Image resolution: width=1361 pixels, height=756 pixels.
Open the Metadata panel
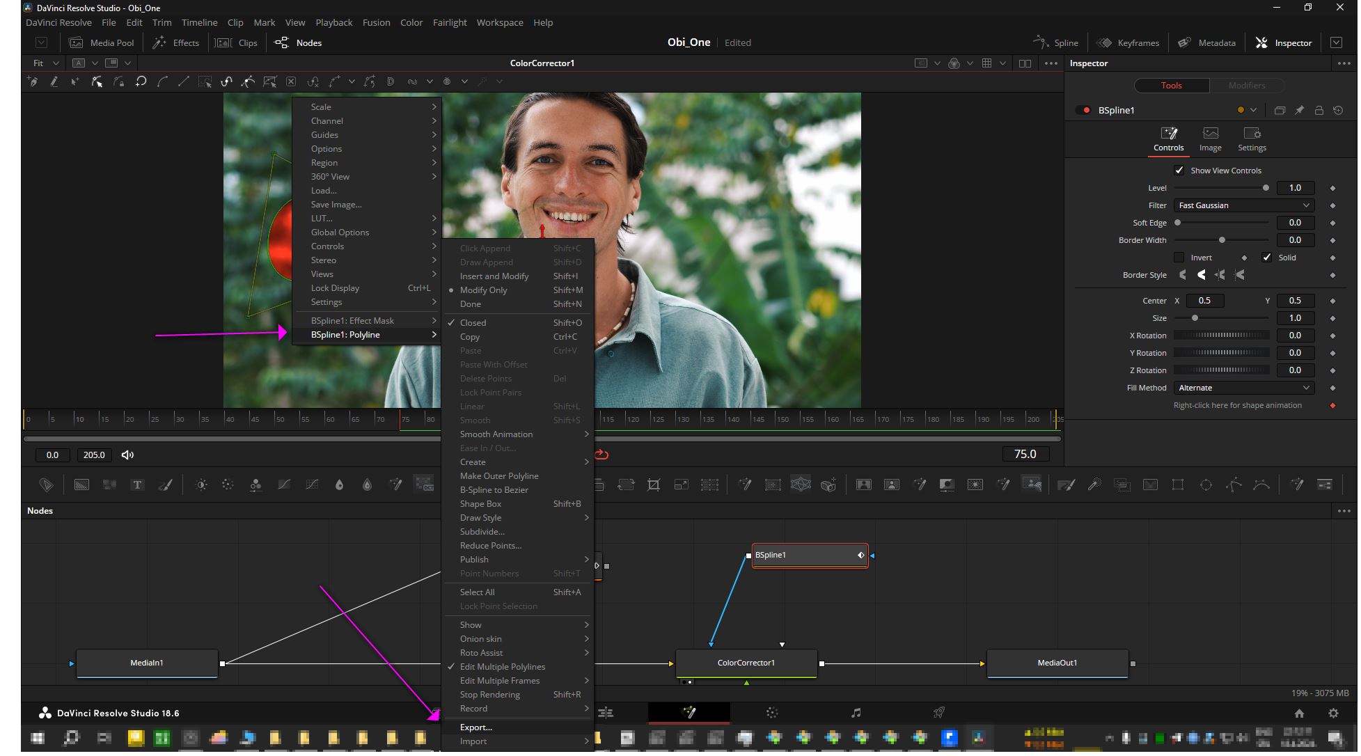point(1207,42)
